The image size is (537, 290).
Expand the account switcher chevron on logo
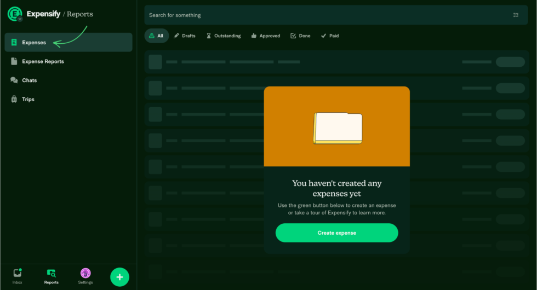pyautogui.click(x=20, y=19)
